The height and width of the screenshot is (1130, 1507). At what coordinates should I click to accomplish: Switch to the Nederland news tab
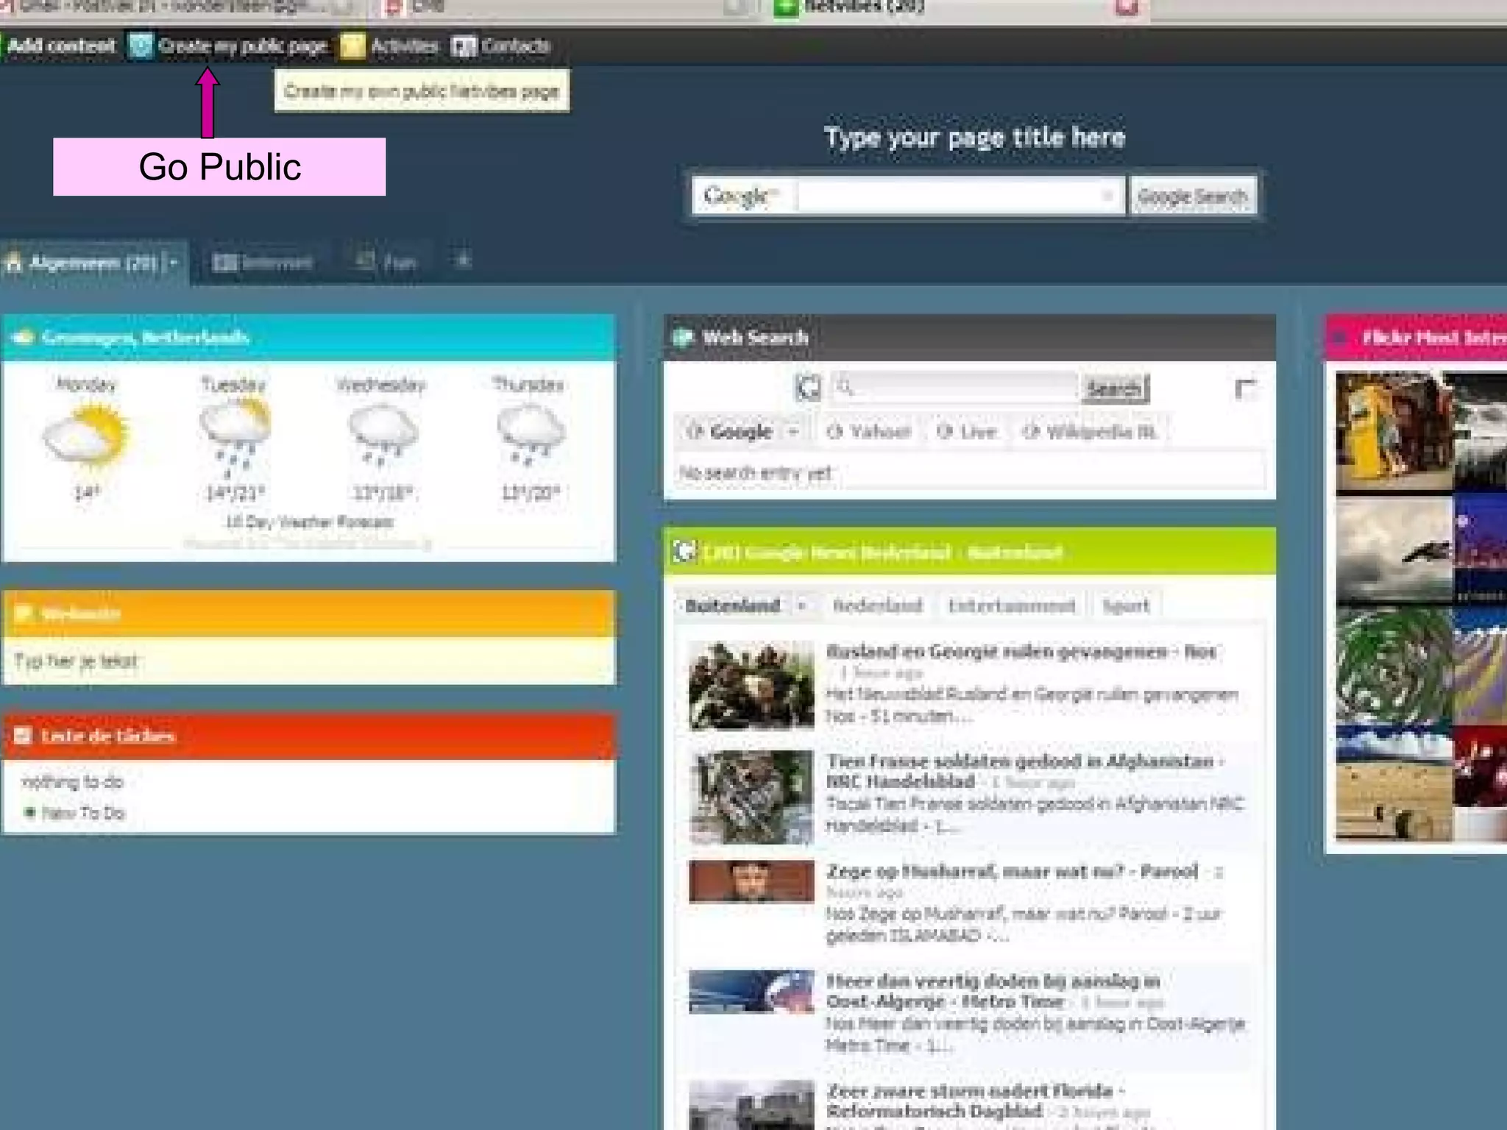tap(877, 606)
